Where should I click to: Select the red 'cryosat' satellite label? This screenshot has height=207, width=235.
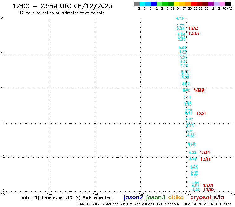point(201,197)
